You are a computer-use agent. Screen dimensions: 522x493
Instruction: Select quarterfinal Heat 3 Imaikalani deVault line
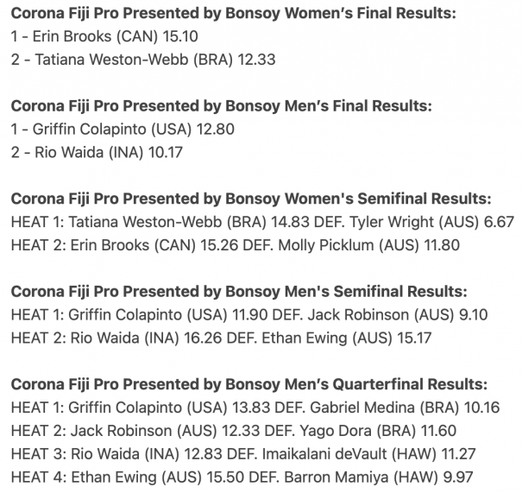tap(243, 453)
